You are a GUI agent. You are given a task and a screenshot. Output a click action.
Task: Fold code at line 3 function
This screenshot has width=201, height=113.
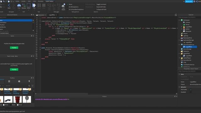(x=40, y=21)
